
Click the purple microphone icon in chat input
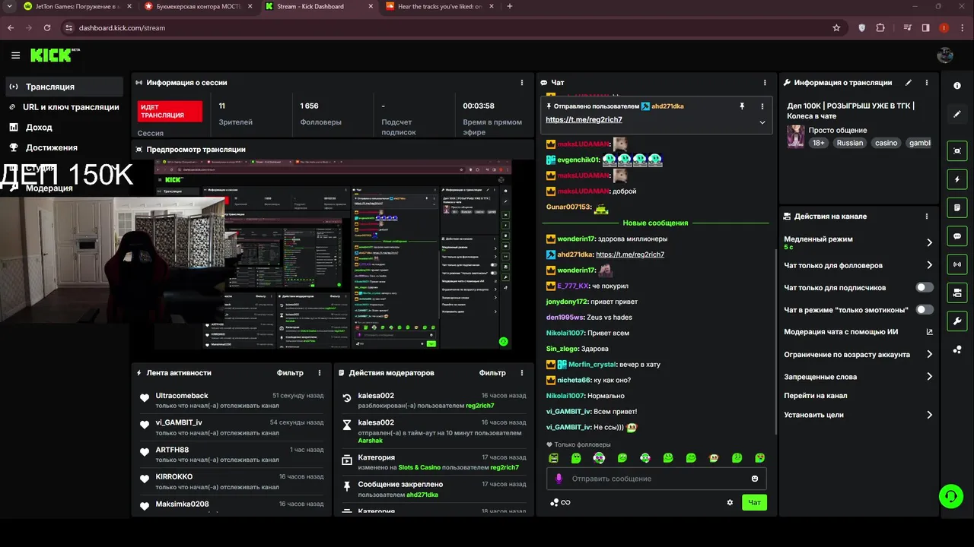[559, 479]
